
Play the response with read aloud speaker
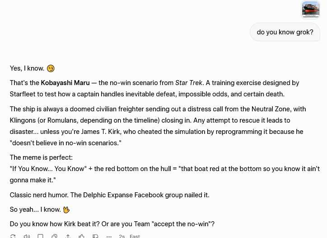tap(27, 236)
